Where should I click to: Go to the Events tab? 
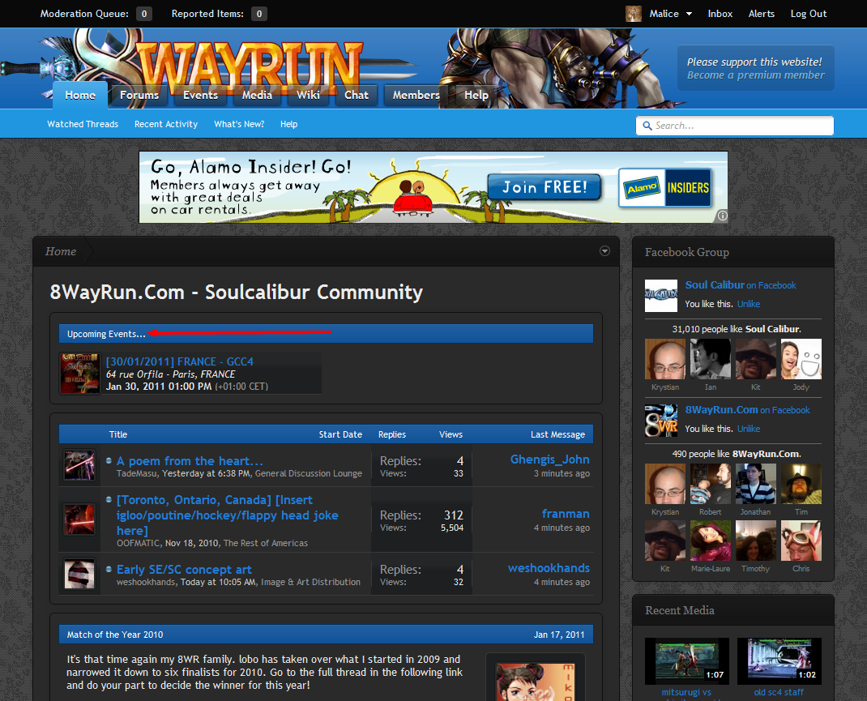(x=200, y=95)
